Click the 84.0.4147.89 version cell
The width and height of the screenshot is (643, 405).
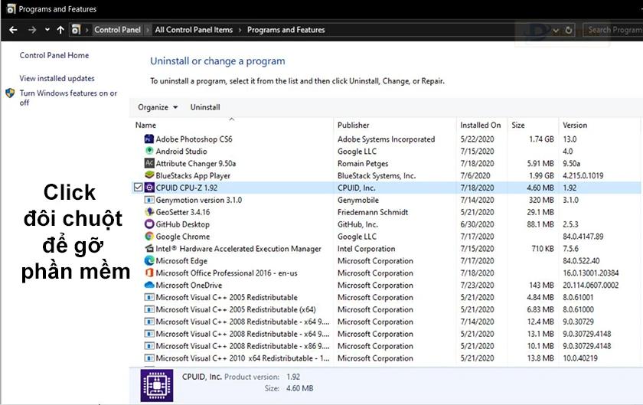[x=583, y=237]
